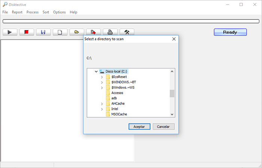This screenshot has width=262, height=168.
Task: Create new report with blank page icon
Action: click(60, 32)
